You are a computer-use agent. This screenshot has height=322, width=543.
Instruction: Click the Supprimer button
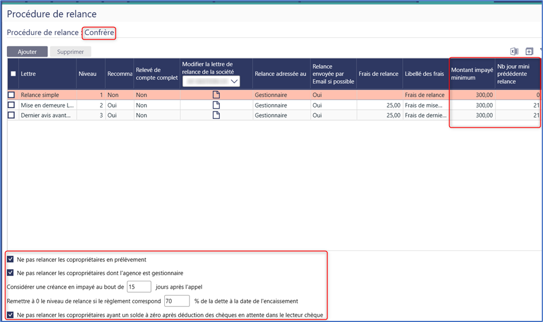tap(70, 51)
